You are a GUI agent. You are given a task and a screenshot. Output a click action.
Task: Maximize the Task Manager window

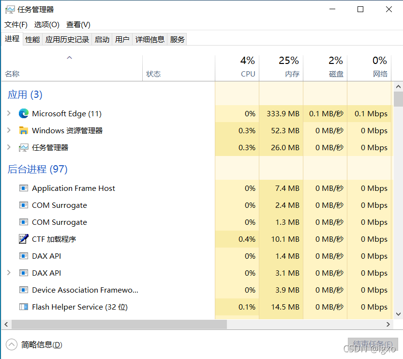360,9
